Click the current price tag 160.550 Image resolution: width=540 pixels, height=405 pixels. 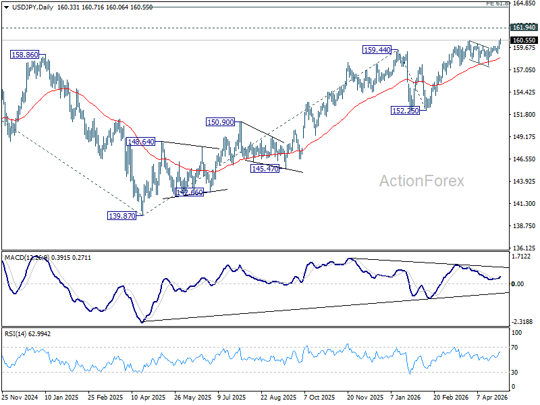(x=524, y=40)
